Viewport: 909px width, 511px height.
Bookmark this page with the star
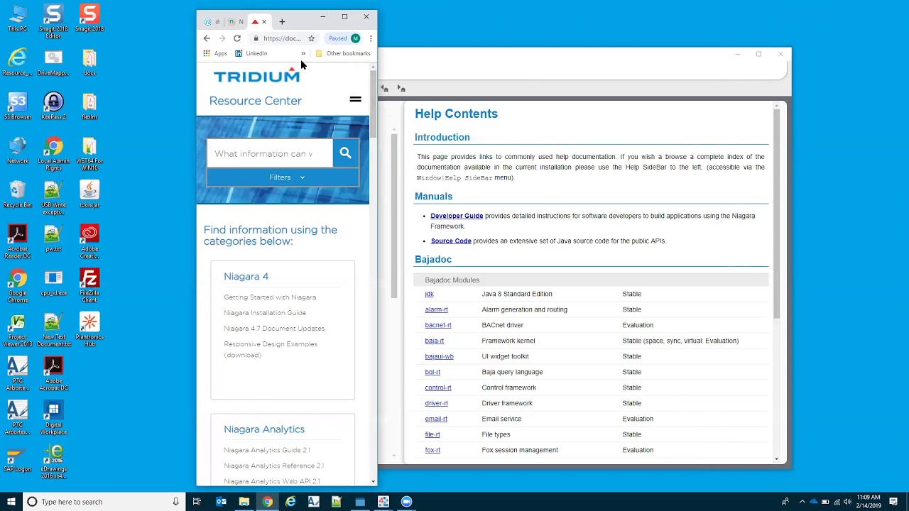click(311, 38)
